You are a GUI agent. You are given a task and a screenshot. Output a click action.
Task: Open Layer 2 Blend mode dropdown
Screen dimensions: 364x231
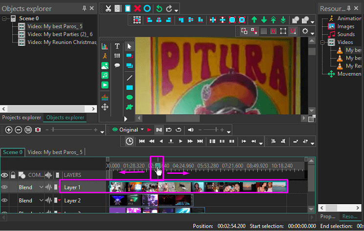41,200
